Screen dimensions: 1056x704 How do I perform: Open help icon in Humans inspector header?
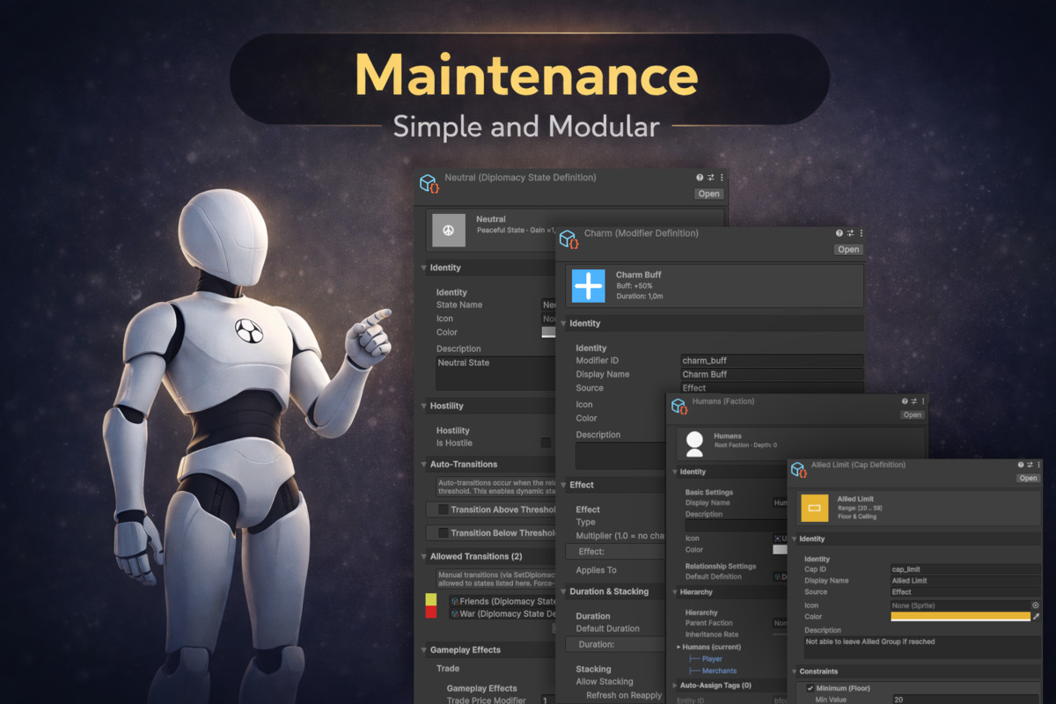(x=904, y=401)
